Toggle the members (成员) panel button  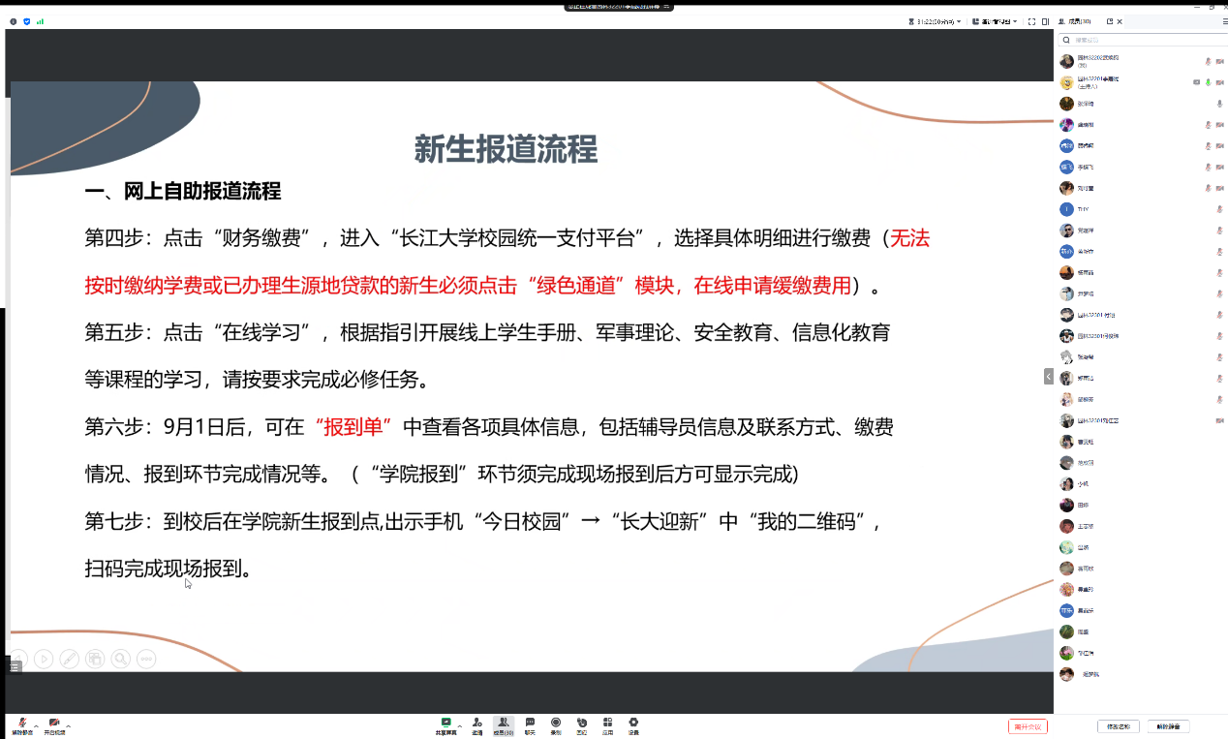pos(504,725)
